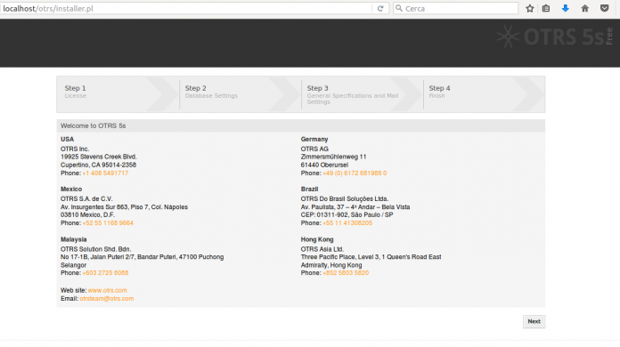This screenshot has width=620, height=347.
Task: Click the reload page icon
Action: [x=380, y=8]
